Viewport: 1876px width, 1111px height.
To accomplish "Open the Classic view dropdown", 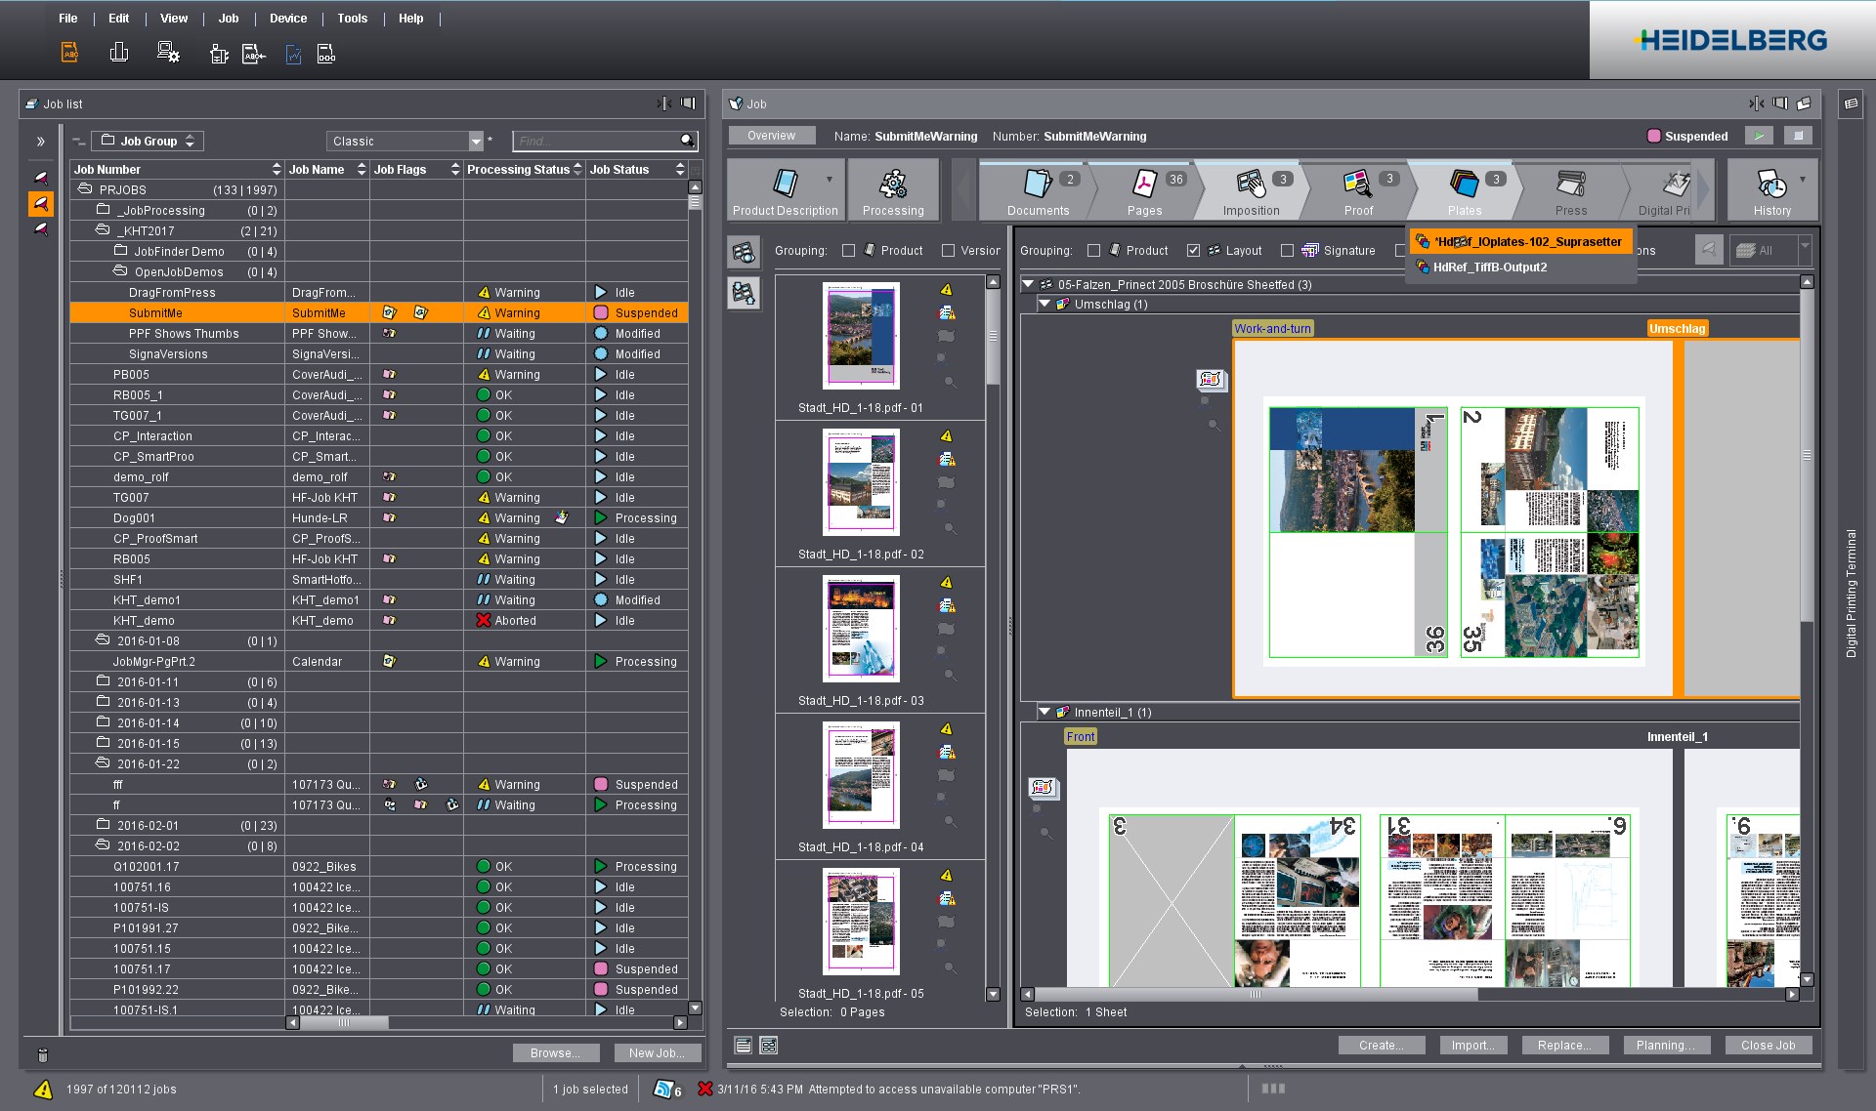I will coord(476,142).
